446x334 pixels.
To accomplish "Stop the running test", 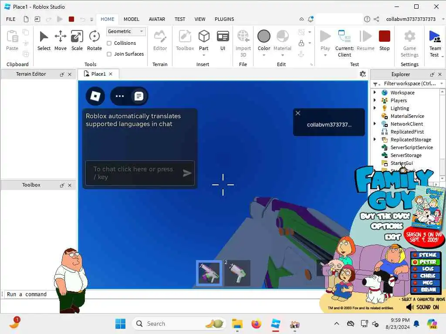I will [384, 40].
